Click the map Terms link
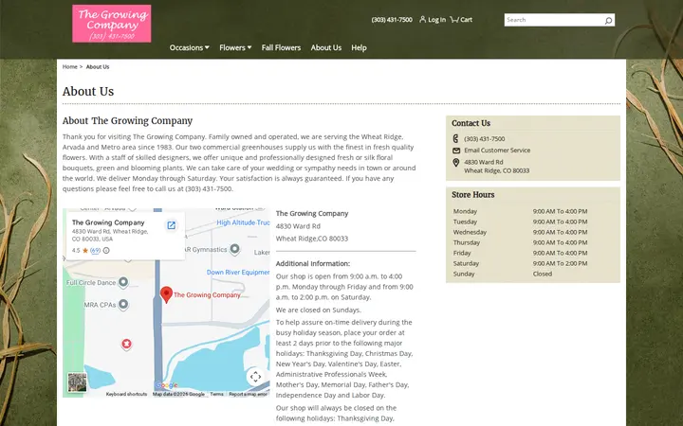This screenshot has height=426, width=683. pos(216,394)
